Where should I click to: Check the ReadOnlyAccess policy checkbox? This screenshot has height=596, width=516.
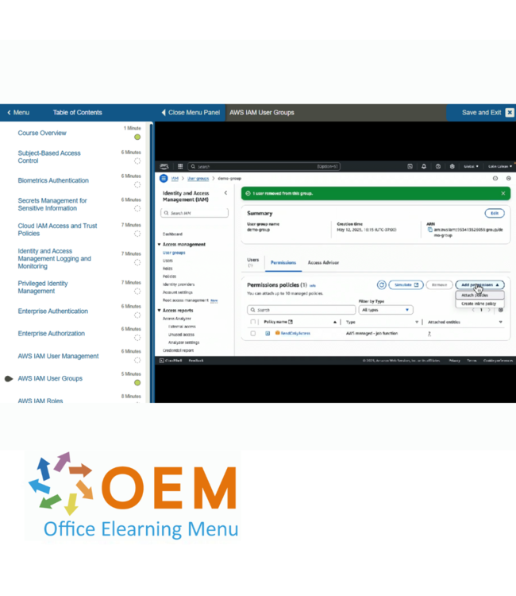pyautogui.click(x=253, y=334)
